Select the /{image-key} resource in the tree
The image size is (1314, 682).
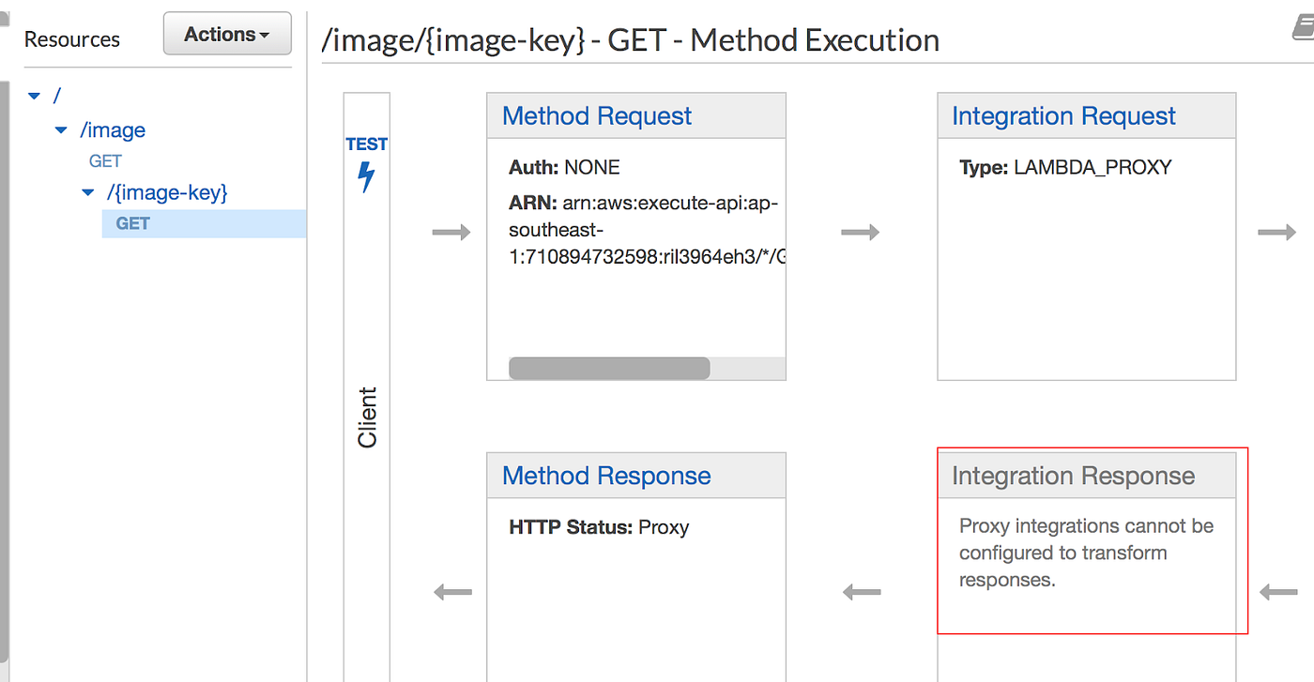pyautogui.click(x=167, y=191)
